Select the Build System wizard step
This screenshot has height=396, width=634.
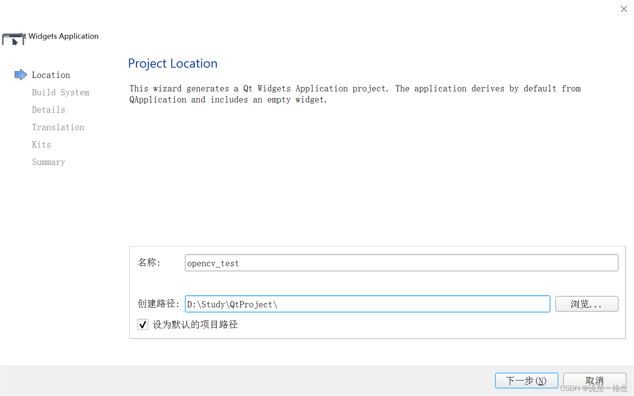tap(61, 92)
